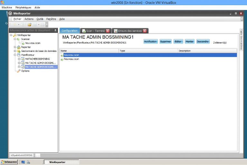Select the unselected Nouveau scan list row

[x=148, y=59]
